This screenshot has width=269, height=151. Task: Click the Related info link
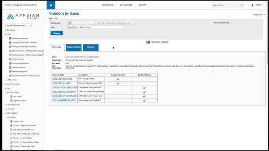coord(259,15)
